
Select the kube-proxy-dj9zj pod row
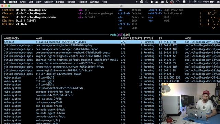(82, 120)
